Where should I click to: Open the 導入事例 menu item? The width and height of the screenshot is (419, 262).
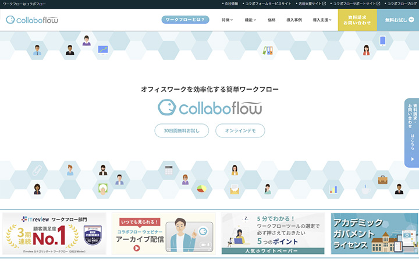(294, 20)
